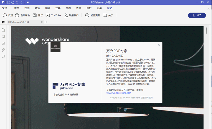Go to the home screen icon
212x129 pixels.
point(3,22)
